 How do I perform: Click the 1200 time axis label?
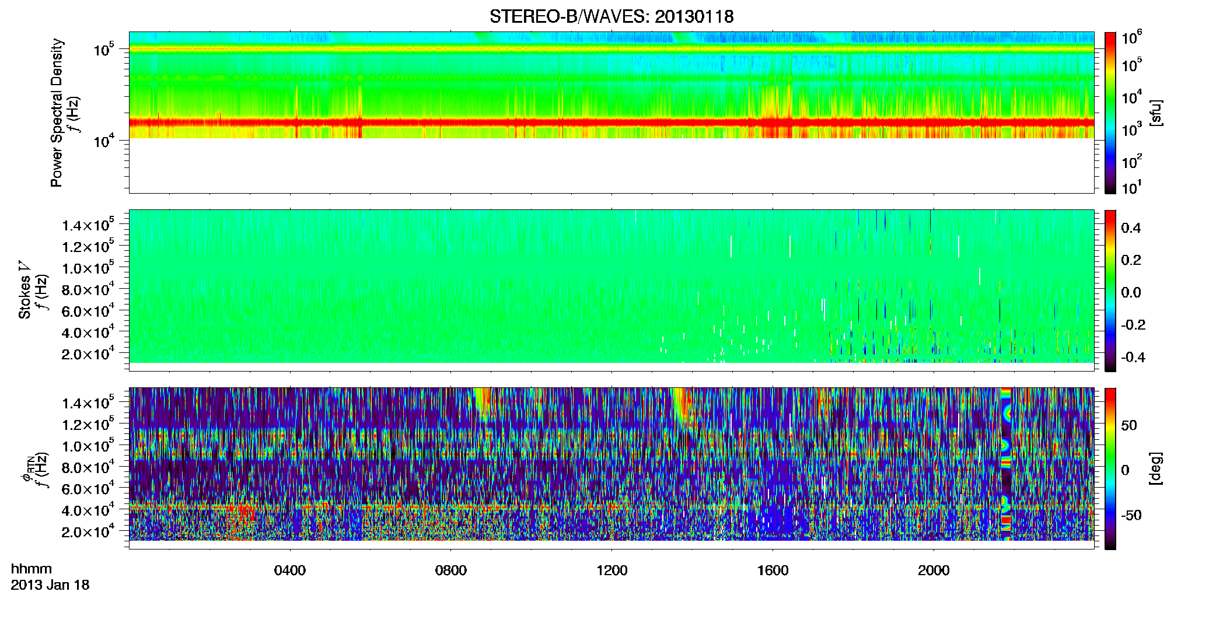click(x=612, y=570)
